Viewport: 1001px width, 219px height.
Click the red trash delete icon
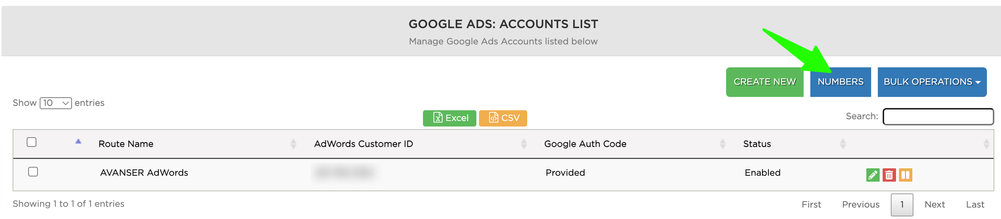889,175
